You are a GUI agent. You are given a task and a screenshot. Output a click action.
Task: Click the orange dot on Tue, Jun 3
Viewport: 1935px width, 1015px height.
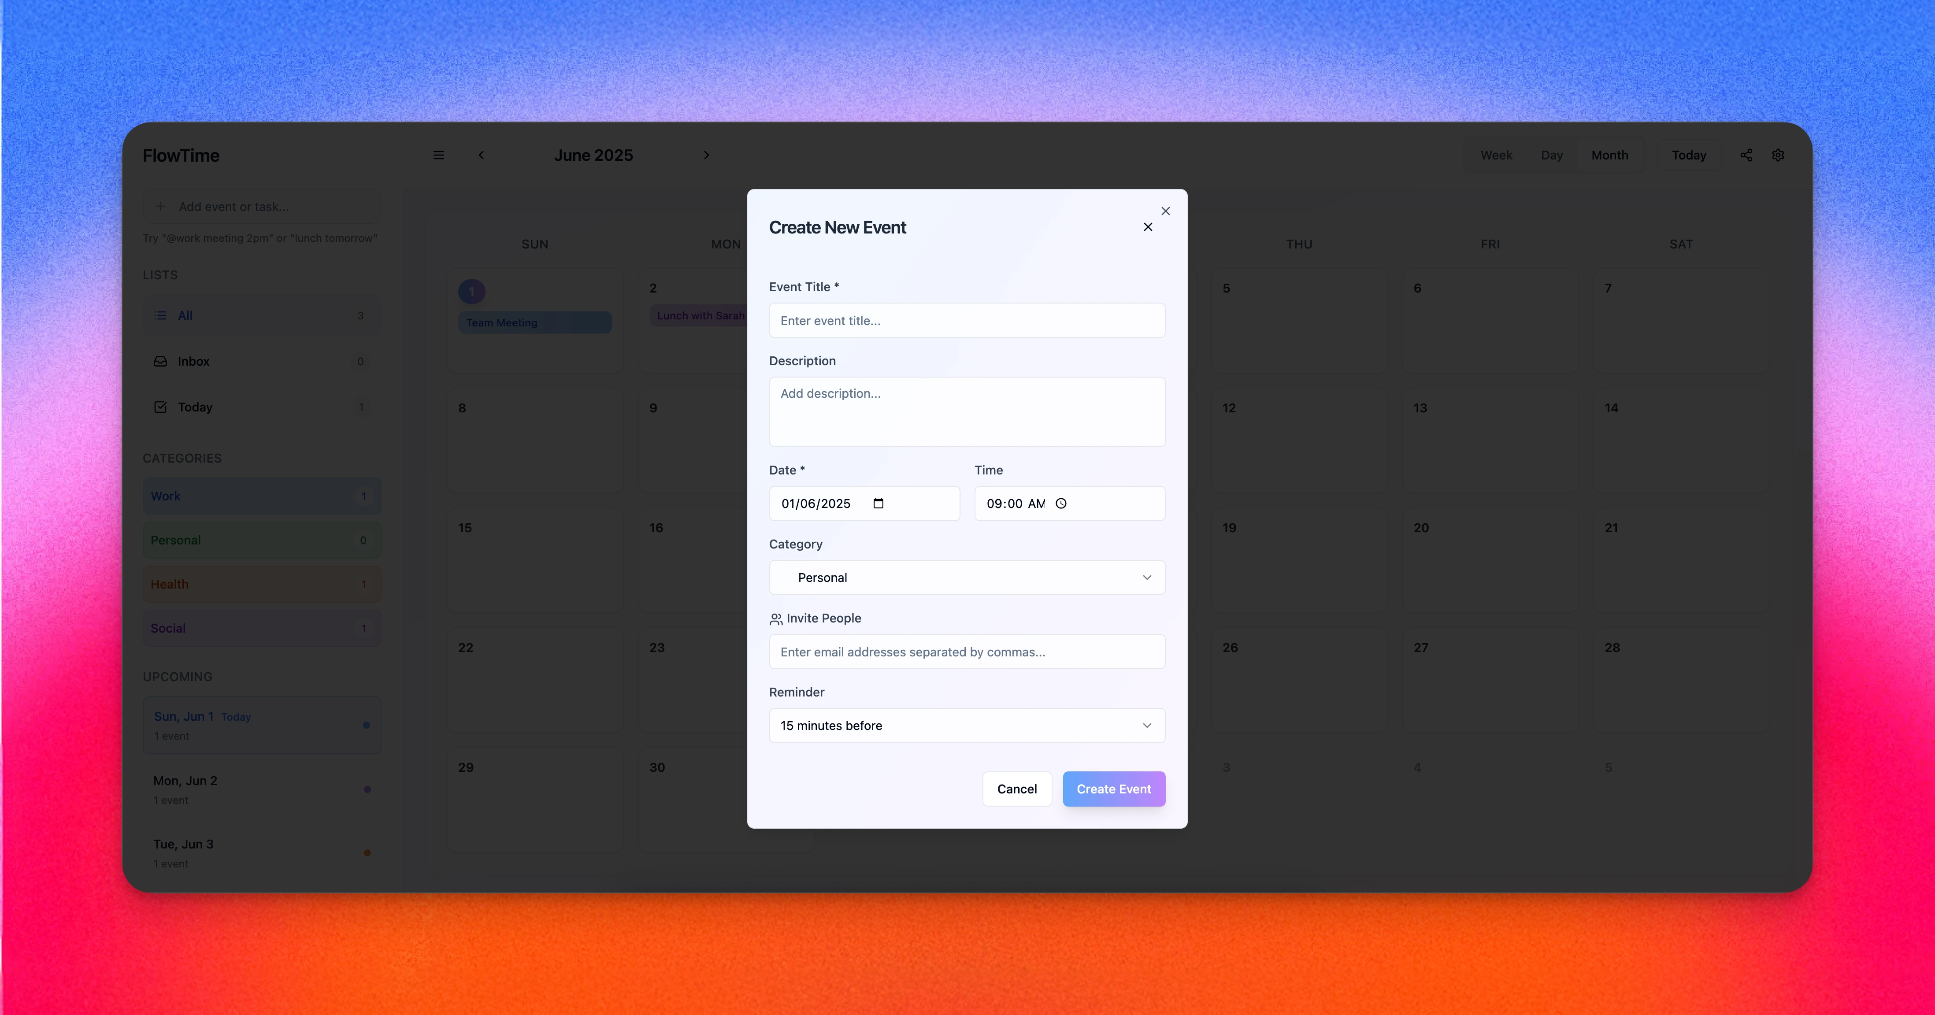tap(367, 853)
